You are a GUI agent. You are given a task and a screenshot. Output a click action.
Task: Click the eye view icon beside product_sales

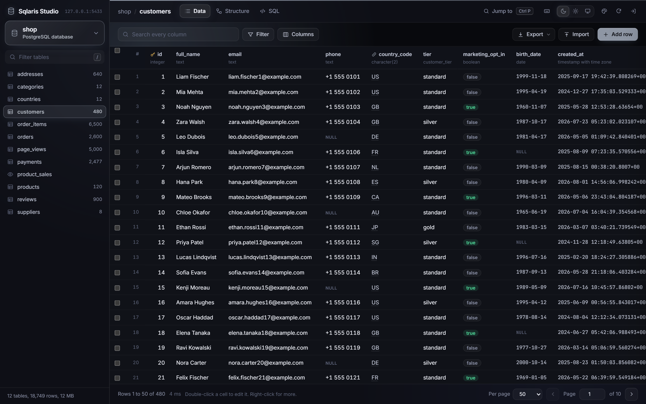(x=10, y=174)
